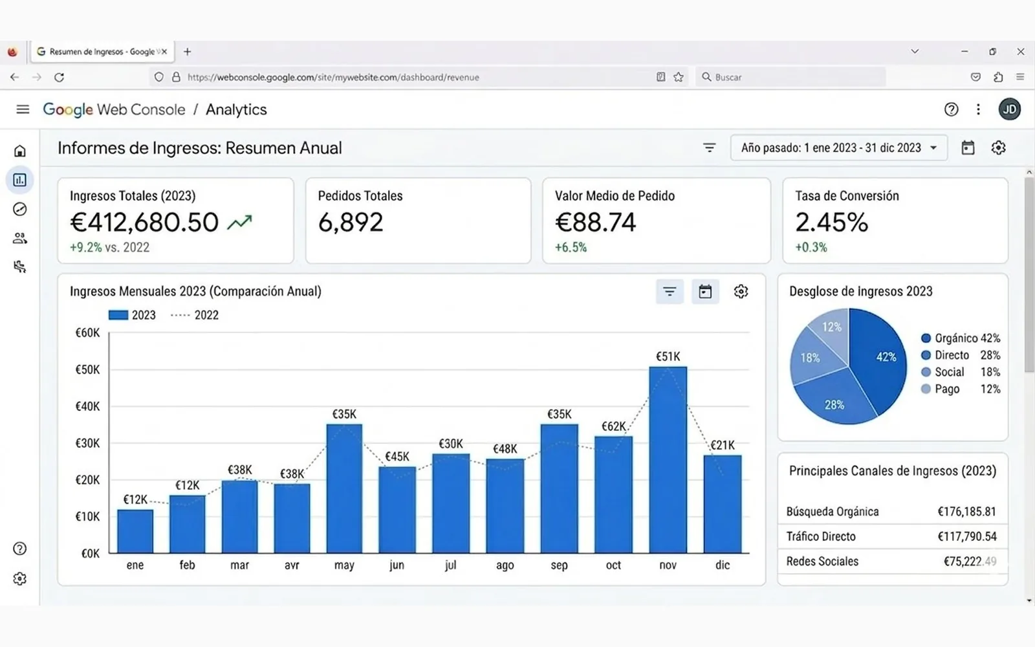Image resolution: width=1035 pixels, height=647 pixels.
Task: Reload the page
Action: click(x=59, y=77)
